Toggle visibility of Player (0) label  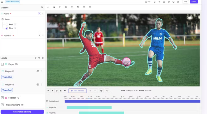click(x=38, y=71)
